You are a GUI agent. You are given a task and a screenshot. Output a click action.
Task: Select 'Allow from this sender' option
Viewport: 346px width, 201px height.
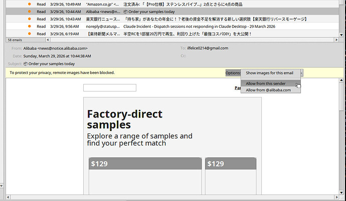tap(271, 83)
